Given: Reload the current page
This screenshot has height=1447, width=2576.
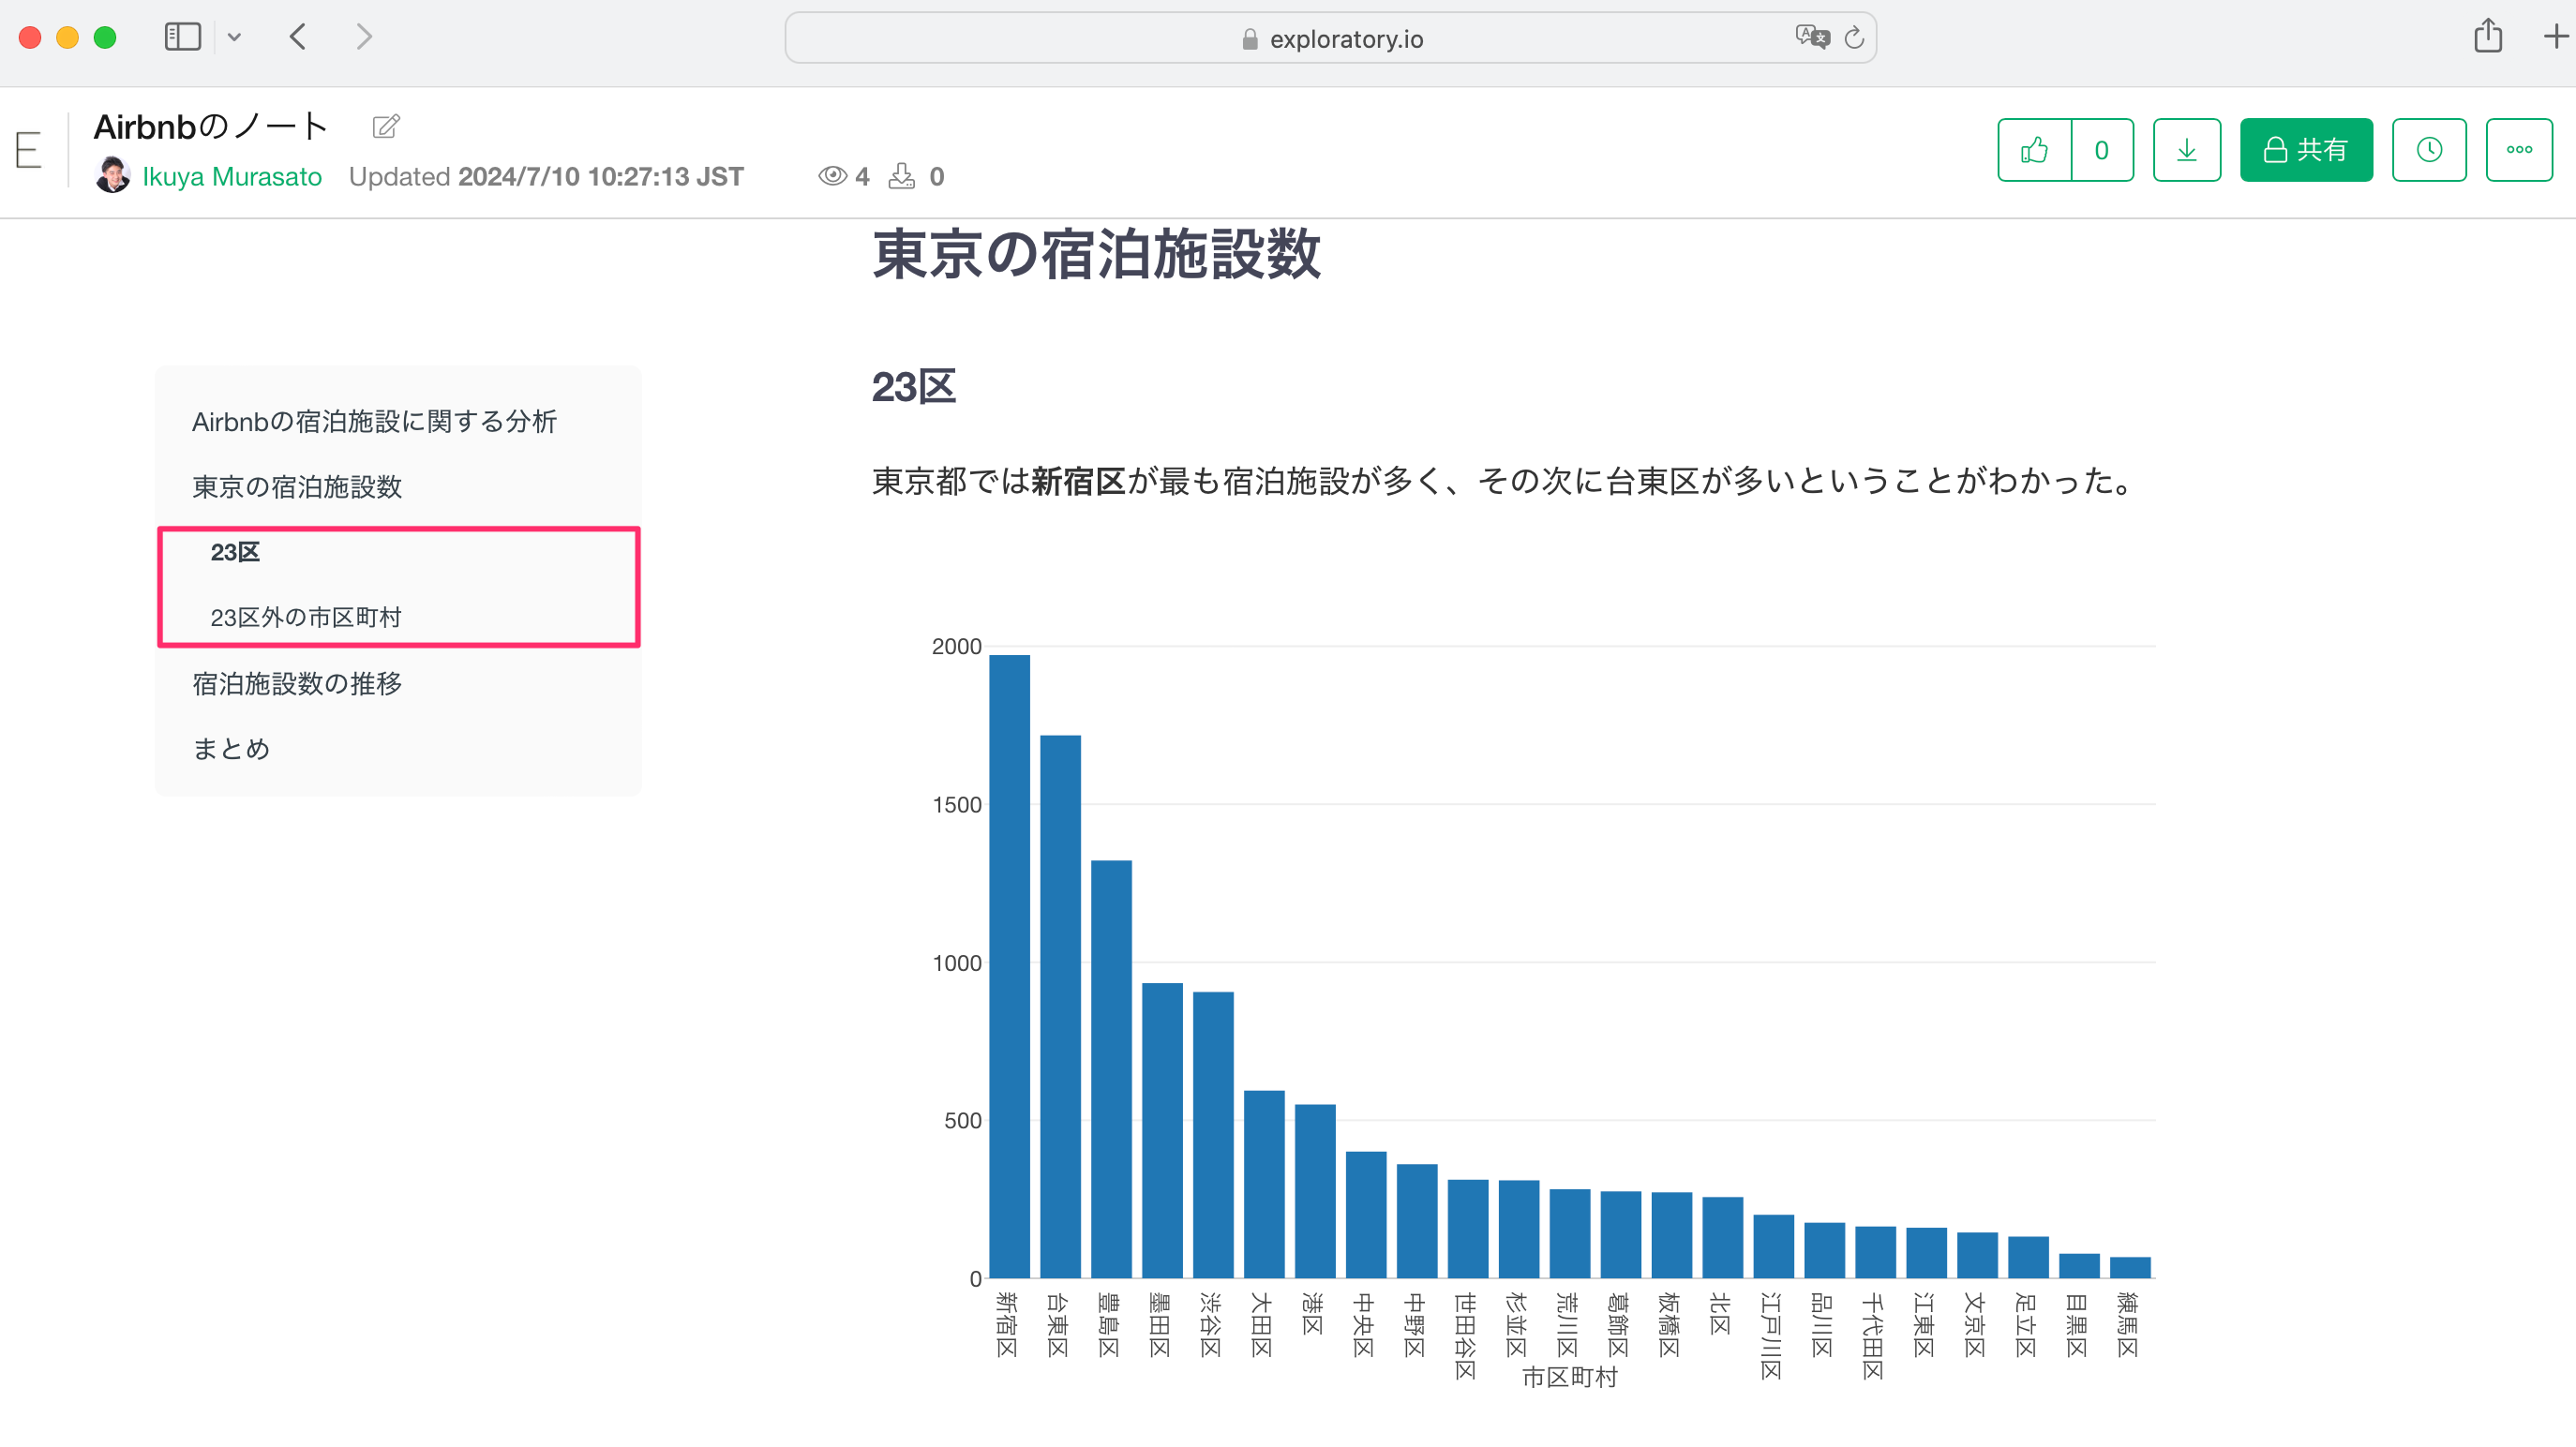Looking at the screenshot, I should click(1854, 38).
